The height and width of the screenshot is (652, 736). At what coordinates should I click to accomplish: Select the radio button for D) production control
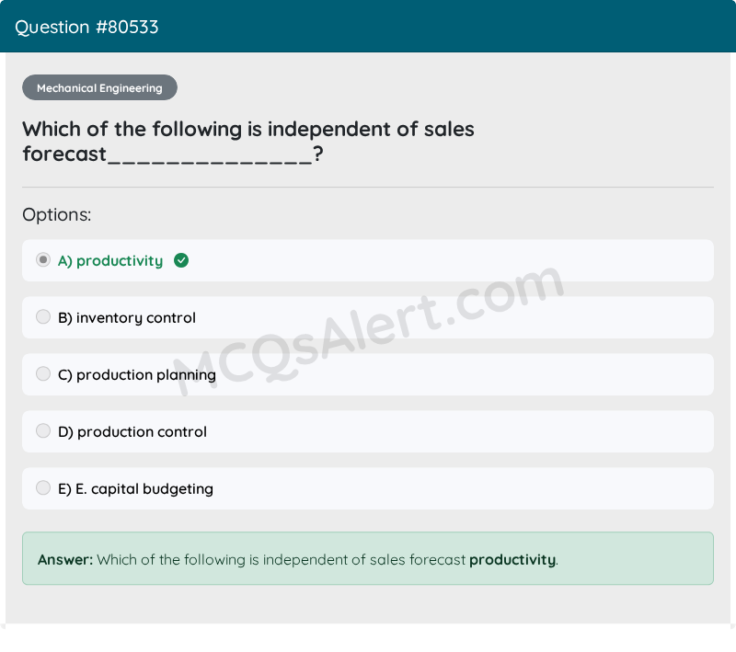[x=43, y=430]
